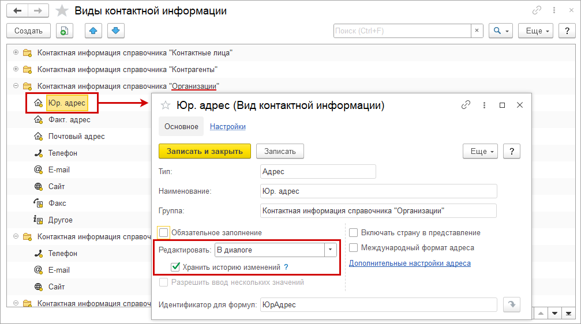
Task: Click the arrow button beside Идентификатор для формул
Action: (512, 304)
